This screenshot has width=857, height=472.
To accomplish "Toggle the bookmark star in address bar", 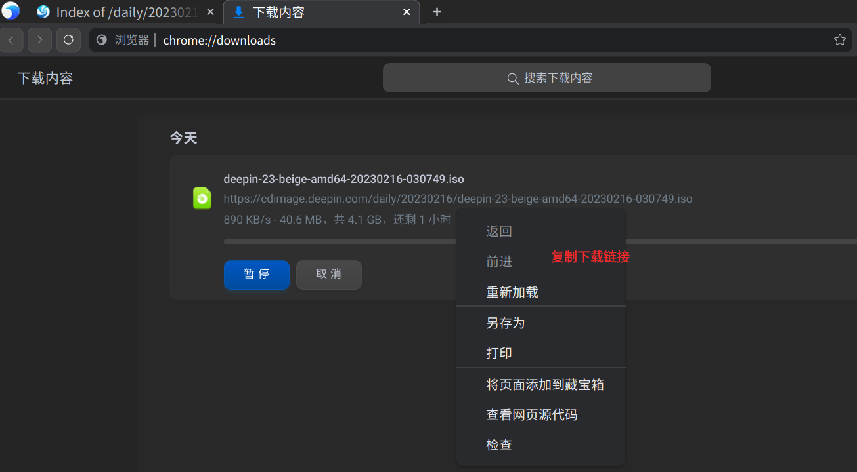I will pos(839,39).
